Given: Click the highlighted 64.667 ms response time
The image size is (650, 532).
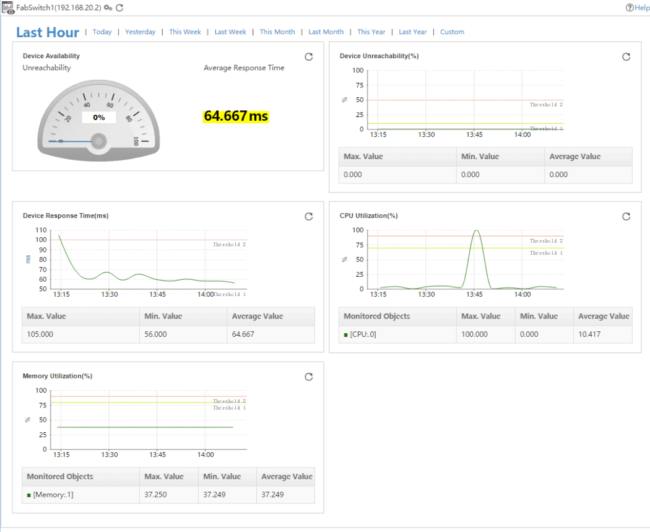Looking at the screenshot, I should click(x=236, y=116).
